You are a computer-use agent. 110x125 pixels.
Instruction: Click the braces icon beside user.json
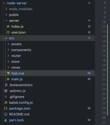click(8, 32)
